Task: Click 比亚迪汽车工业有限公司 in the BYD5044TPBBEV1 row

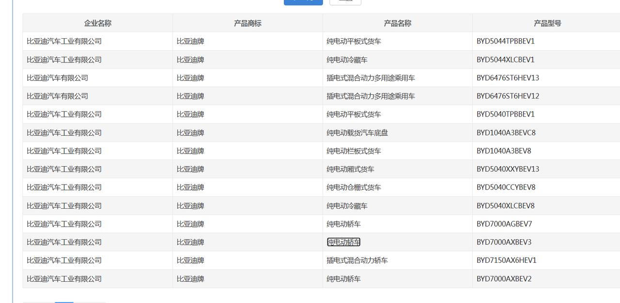Action: pos(64,42)
